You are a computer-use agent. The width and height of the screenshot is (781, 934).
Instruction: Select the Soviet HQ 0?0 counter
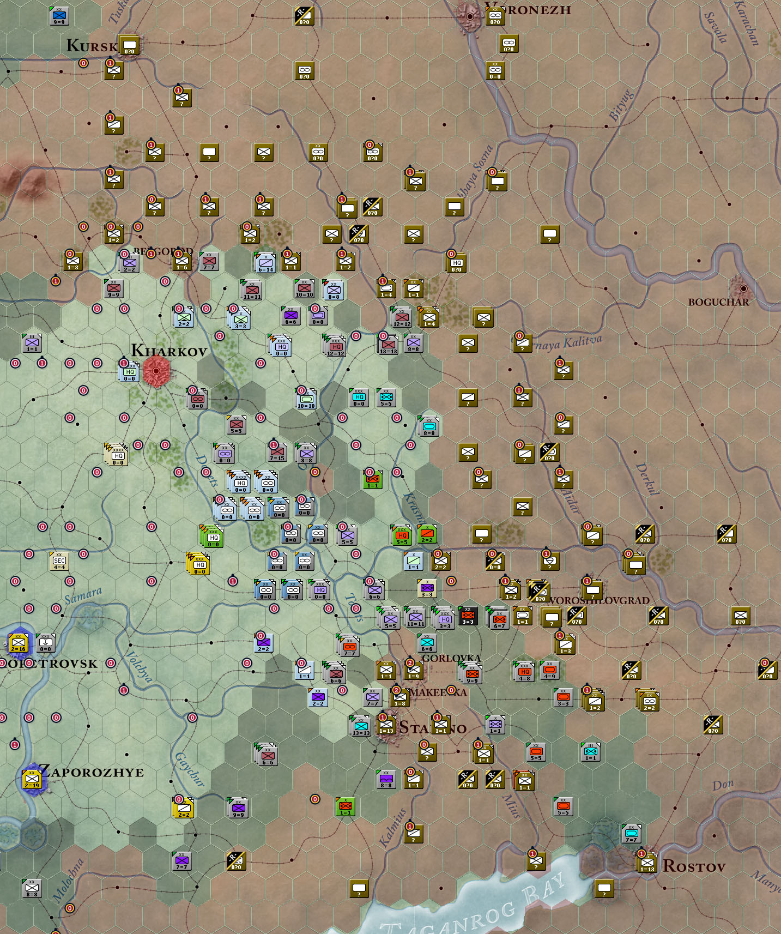[456, 263]
